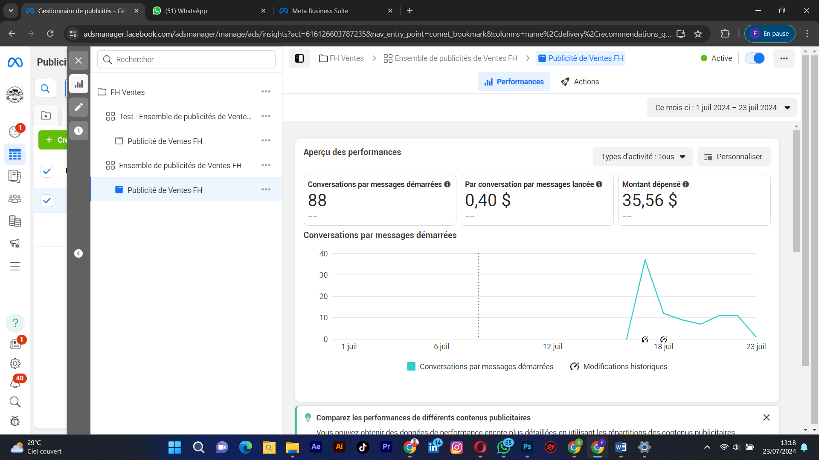Click info icon next to Montant dépensé
819x460 pixels.
click(x=685, y=184)
